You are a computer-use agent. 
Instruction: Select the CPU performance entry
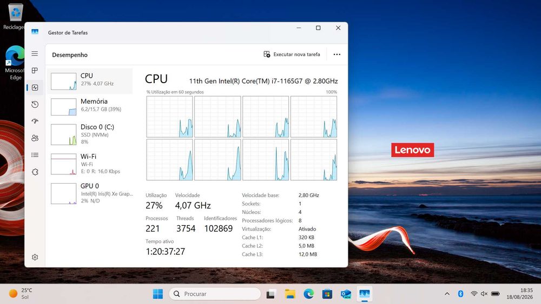click(x=90, y=81)
